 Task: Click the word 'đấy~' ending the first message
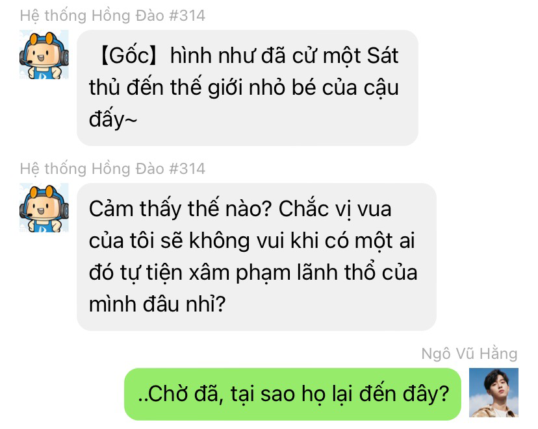(x=113, y=120)
